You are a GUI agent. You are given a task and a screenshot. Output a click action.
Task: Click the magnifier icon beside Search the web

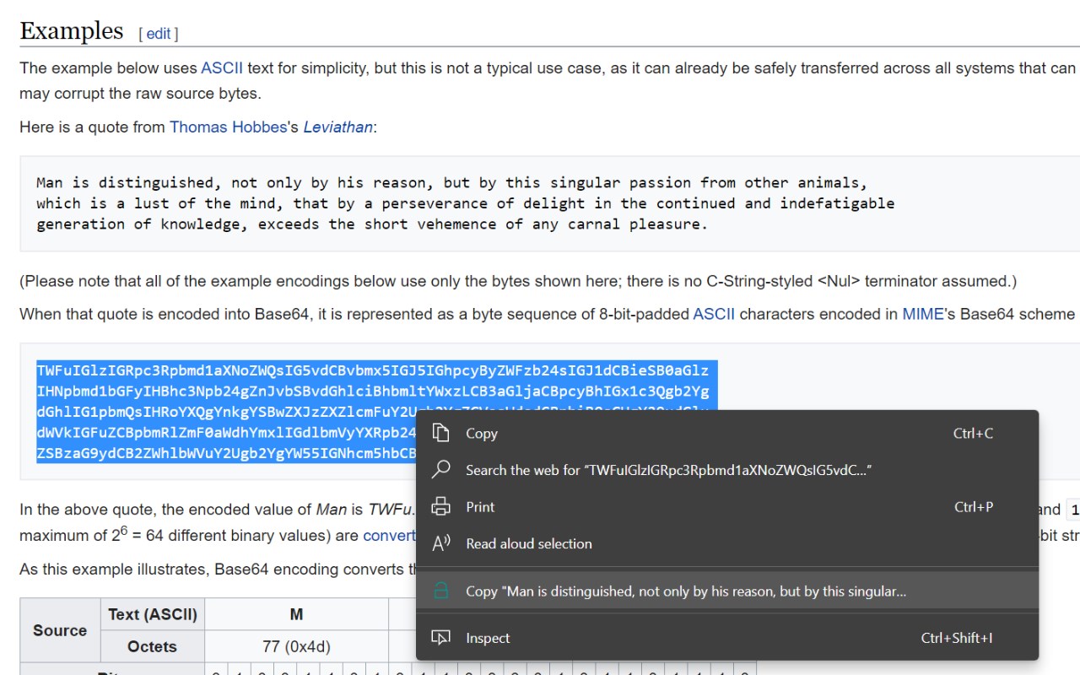tap(440, 470)
